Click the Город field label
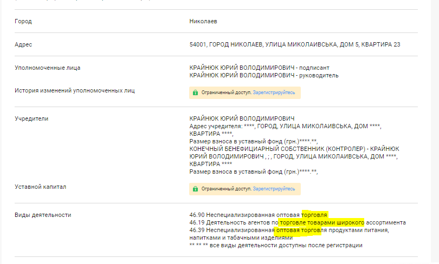The height and width of the screenshot is (264, 439). tap(23, 21)
